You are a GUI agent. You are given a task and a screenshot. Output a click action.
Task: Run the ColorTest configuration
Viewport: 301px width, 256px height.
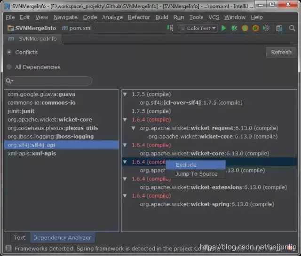pos(223,28)
